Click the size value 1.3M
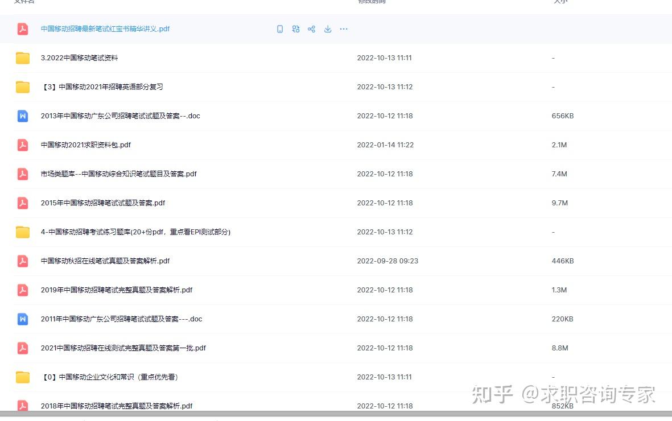The width and height of the screenshot is (672, 421). [559, 290]
